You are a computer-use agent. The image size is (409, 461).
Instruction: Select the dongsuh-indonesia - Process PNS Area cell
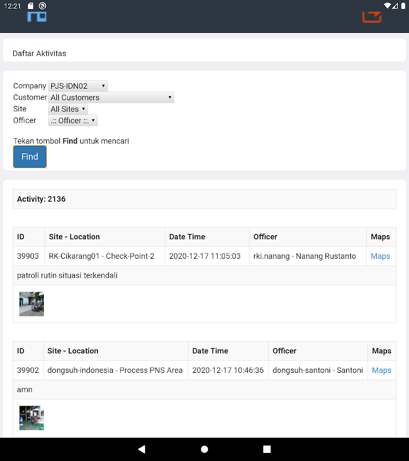click(115, 371)
